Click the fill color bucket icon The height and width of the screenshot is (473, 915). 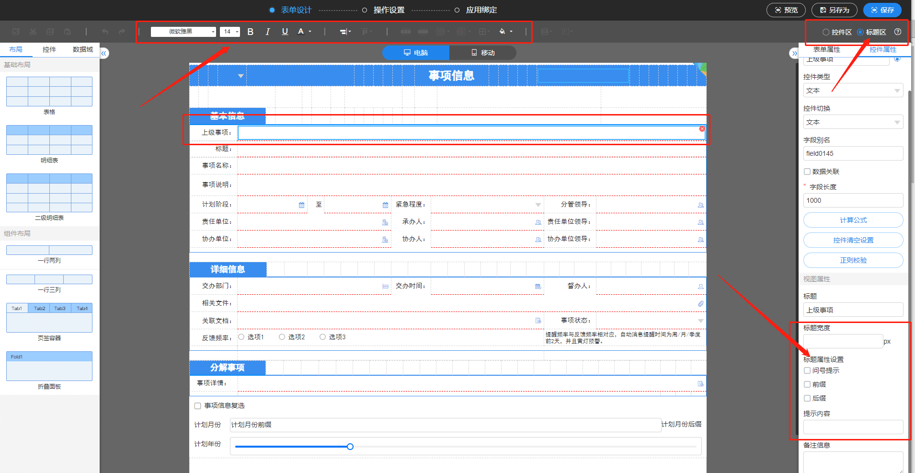click(502, 32)
